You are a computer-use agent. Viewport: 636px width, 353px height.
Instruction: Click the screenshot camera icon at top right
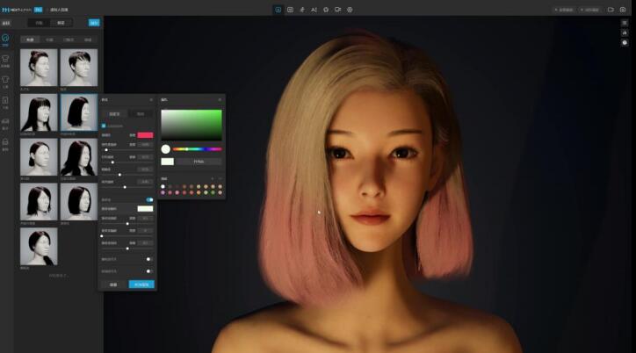(x=624, y=10)
